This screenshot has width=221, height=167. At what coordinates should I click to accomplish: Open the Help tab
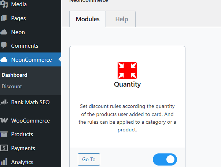click(121, 19)
